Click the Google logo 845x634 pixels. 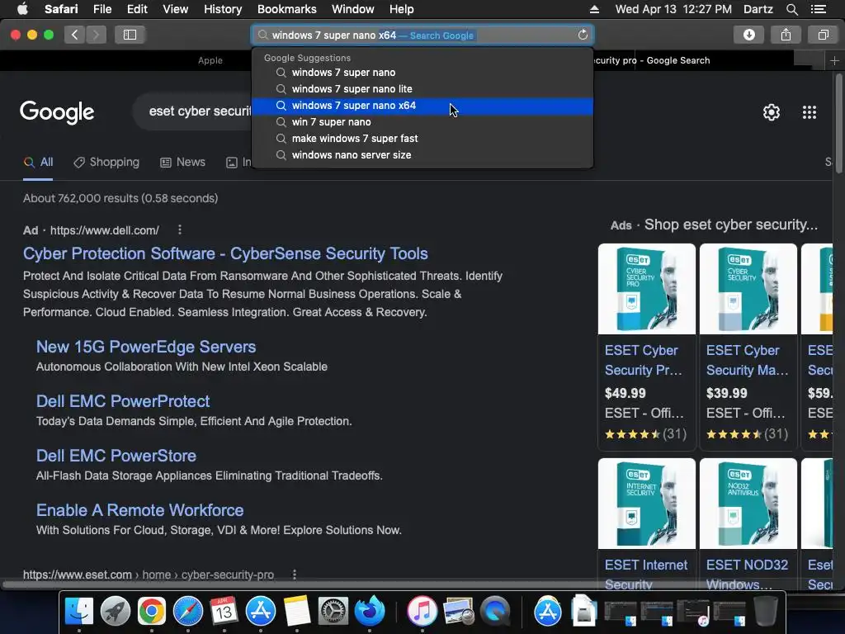pyautogui.click(x=57, y=112)
